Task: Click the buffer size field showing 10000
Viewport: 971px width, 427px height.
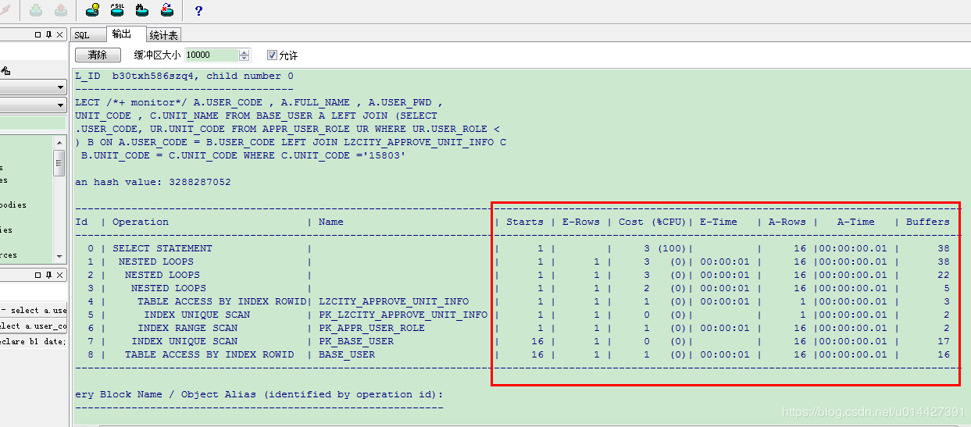Action: coord(212,55)
